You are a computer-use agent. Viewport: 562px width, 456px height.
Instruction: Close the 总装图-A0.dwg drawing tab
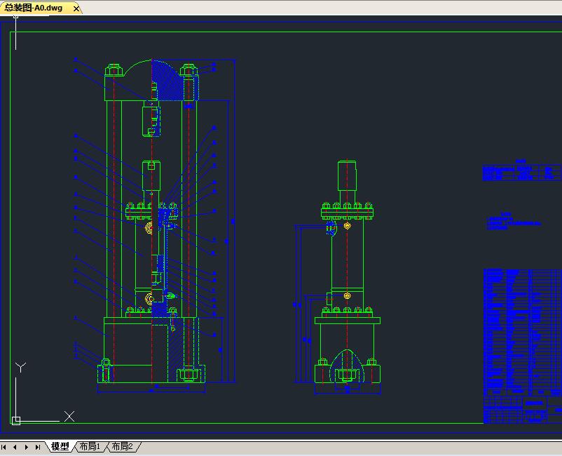[76, 8]
